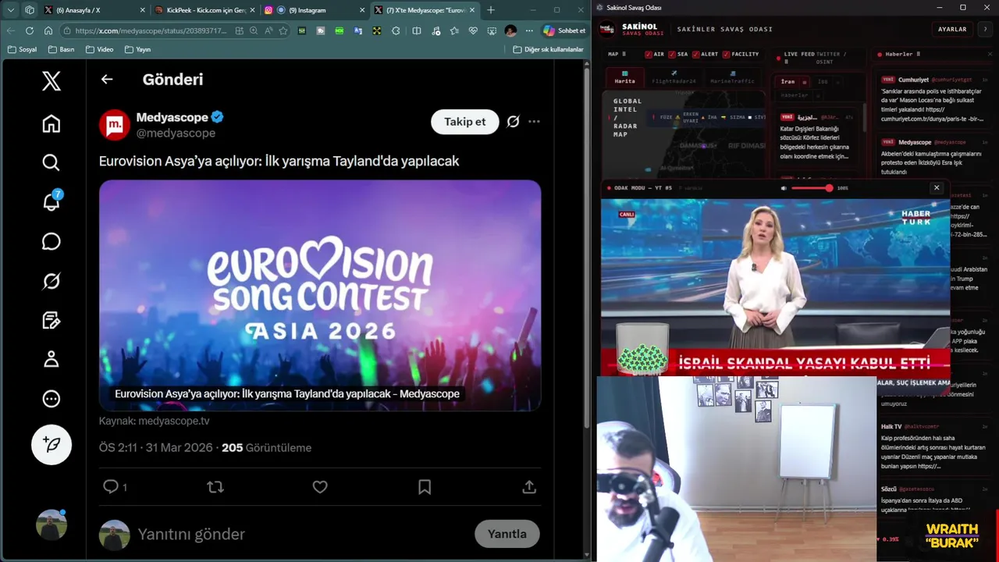Expand the Basın bookmarks folder
The image size is (999, 562).
(61, 49)
